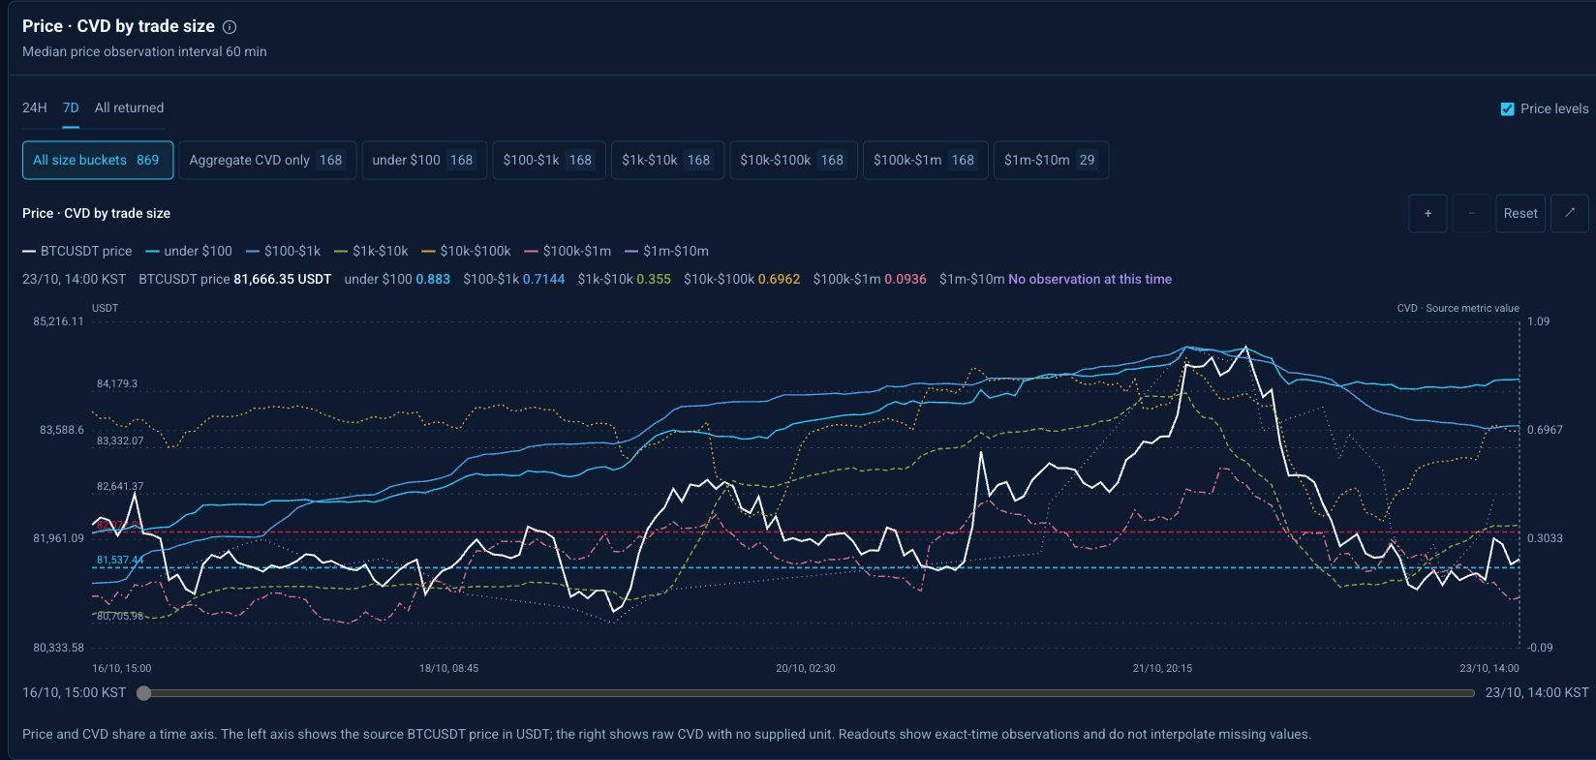The width and height of the screenshot is (1596, 760).
Task: Toggle $10k-$100k series in legend
Action: [466, 251]
